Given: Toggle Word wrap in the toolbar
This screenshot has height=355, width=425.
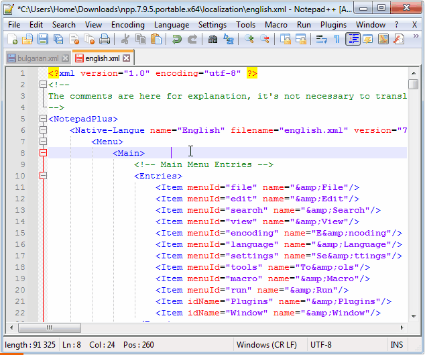Looking at the screenshot, I should [x=322, y=40].
